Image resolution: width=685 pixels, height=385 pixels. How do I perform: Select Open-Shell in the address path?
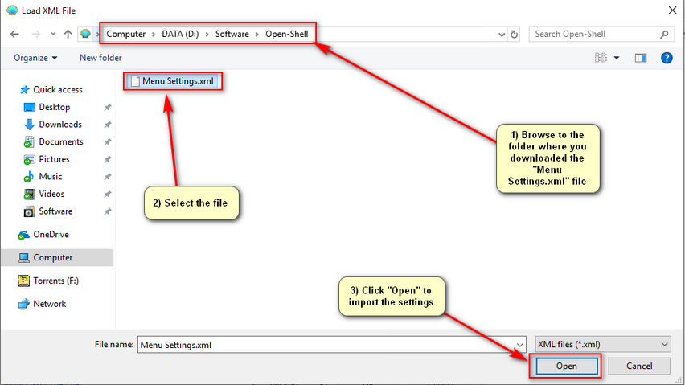click(x=286, y=34)
